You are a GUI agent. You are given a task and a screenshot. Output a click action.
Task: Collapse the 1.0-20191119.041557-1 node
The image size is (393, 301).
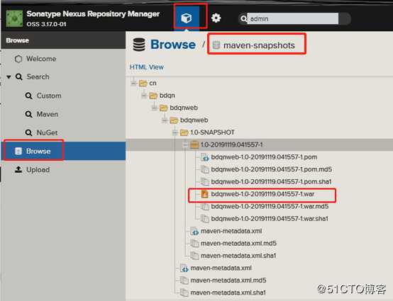(x=185, y=144)
